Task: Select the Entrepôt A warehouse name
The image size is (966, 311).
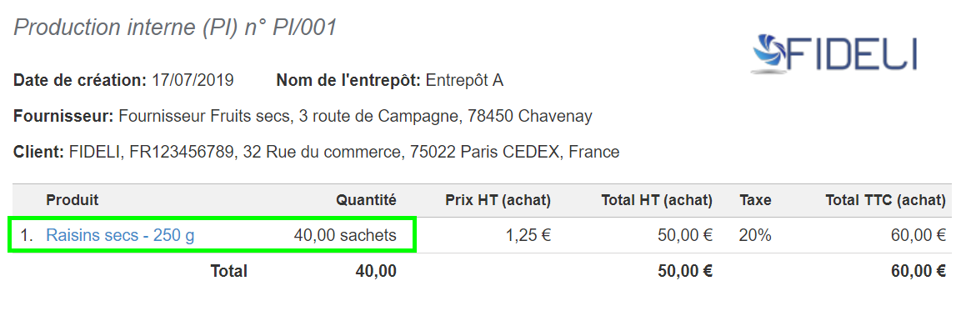Action: (464, 81)
